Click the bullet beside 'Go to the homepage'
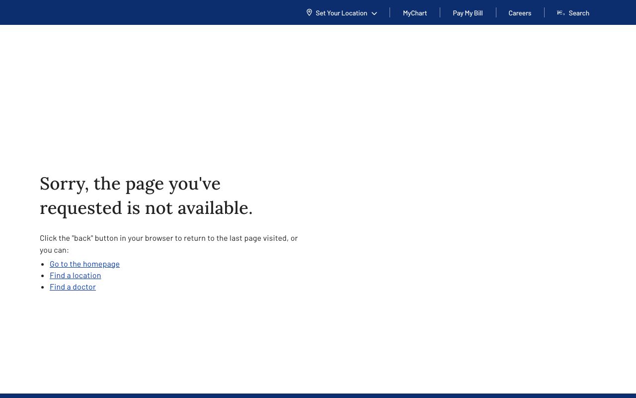This screenshot has width=636, height=398. (x=43, y=264)
